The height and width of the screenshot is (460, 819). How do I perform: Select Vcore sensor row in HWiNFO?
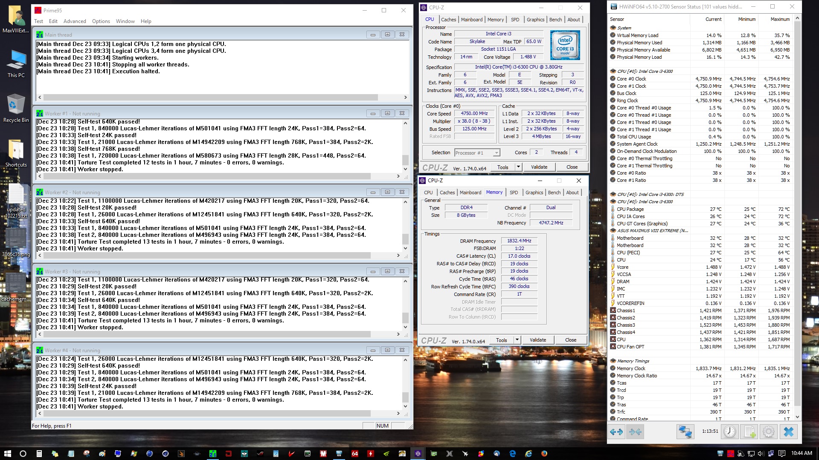(x=700, y=267)
